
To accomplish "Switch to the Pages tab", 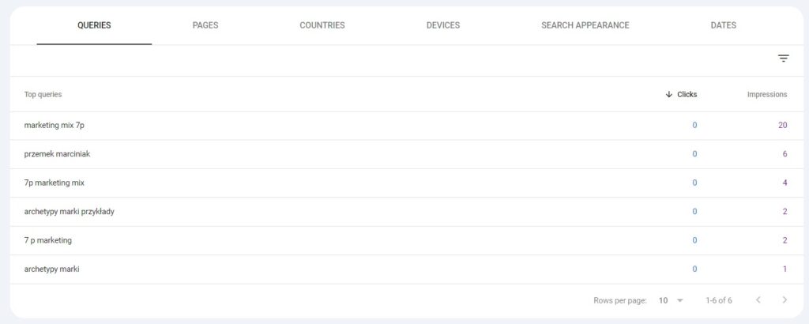I will [x=205, y=25].
